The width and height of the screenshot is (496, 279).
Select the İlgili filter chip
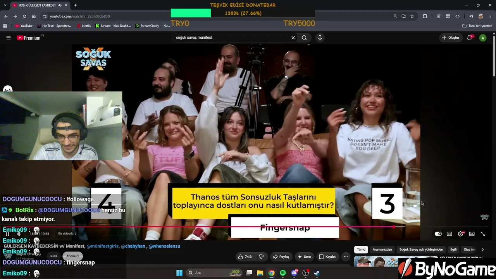click(x=453, y=250)
